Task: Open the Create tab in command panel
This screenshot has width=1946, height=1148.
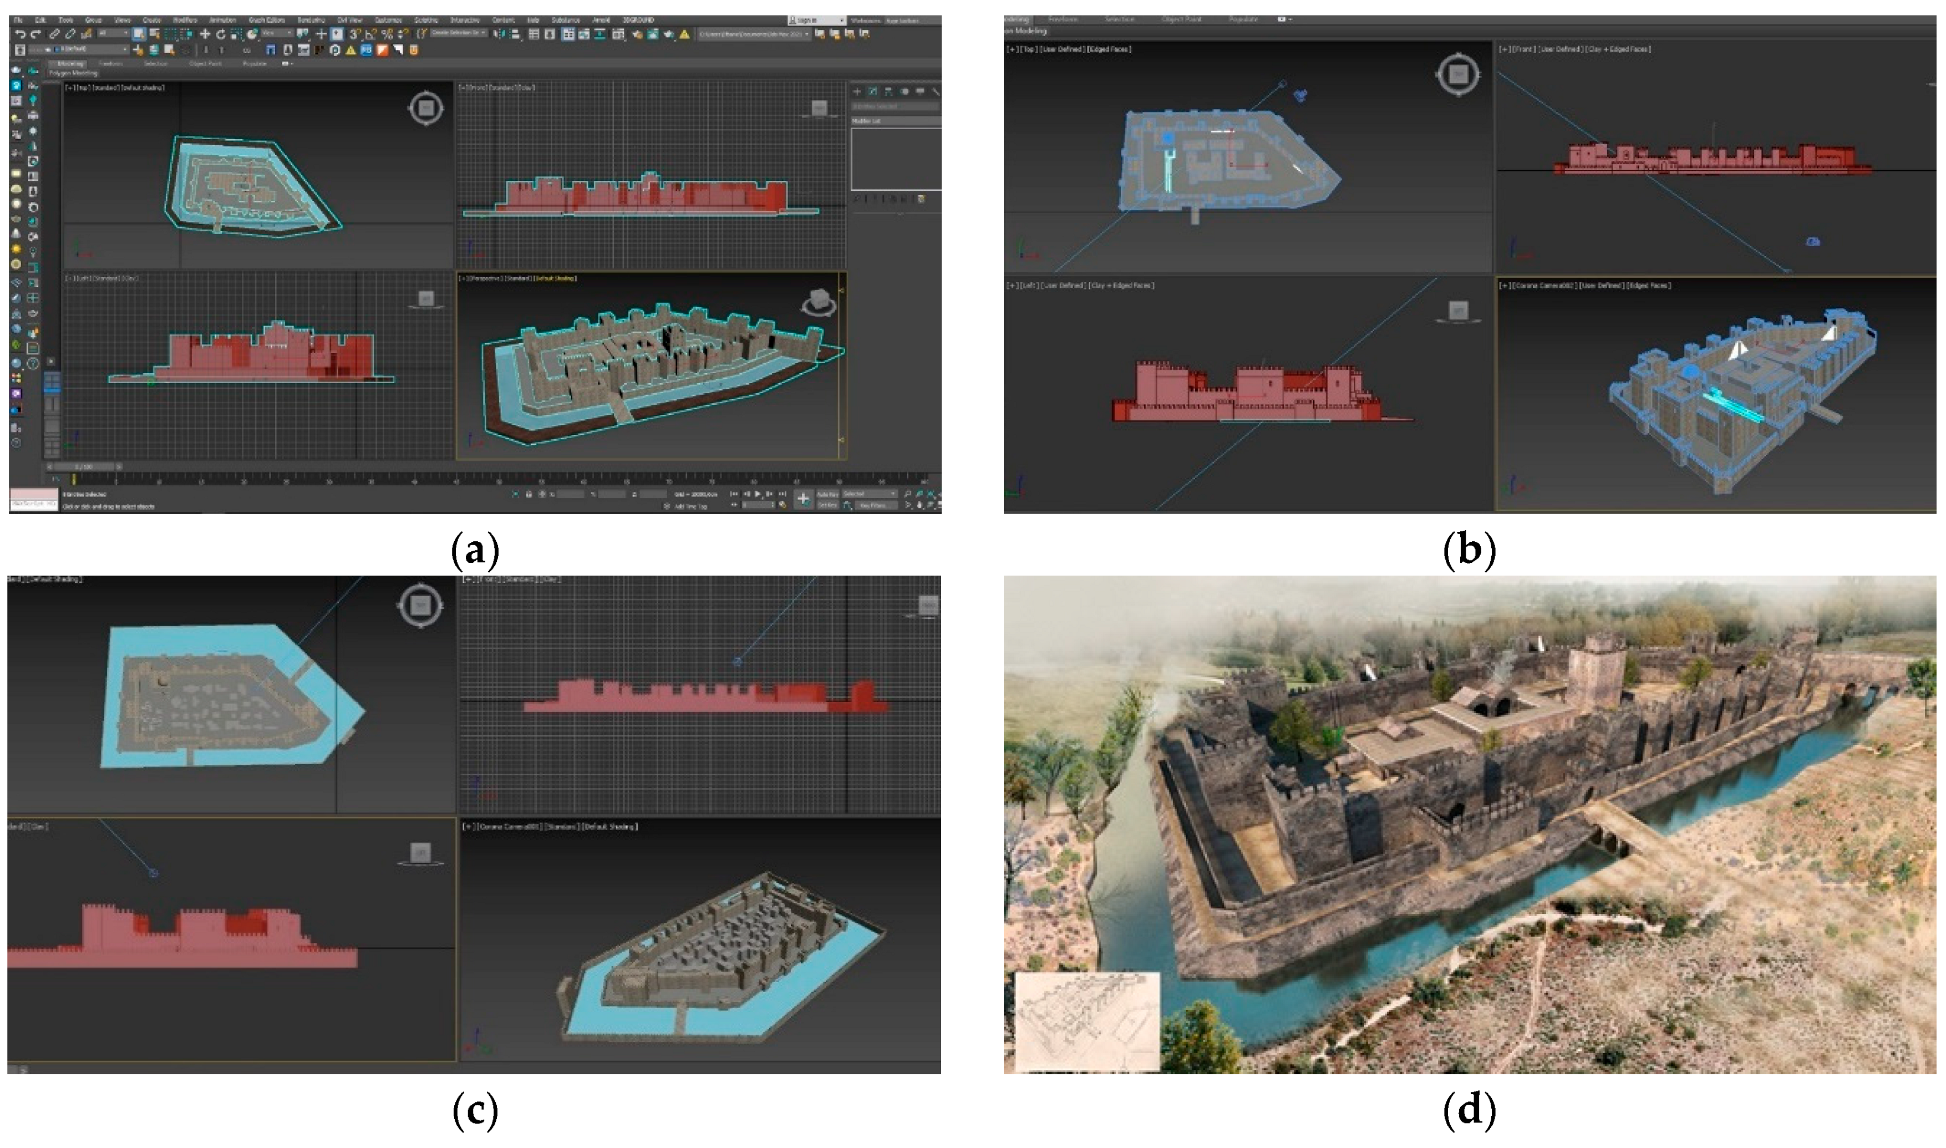Action: [857, 92]
